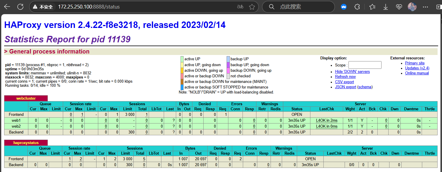Click the not secure warning indicator
The width and height of the screenshot is (442, 172).
pos(43,7)
